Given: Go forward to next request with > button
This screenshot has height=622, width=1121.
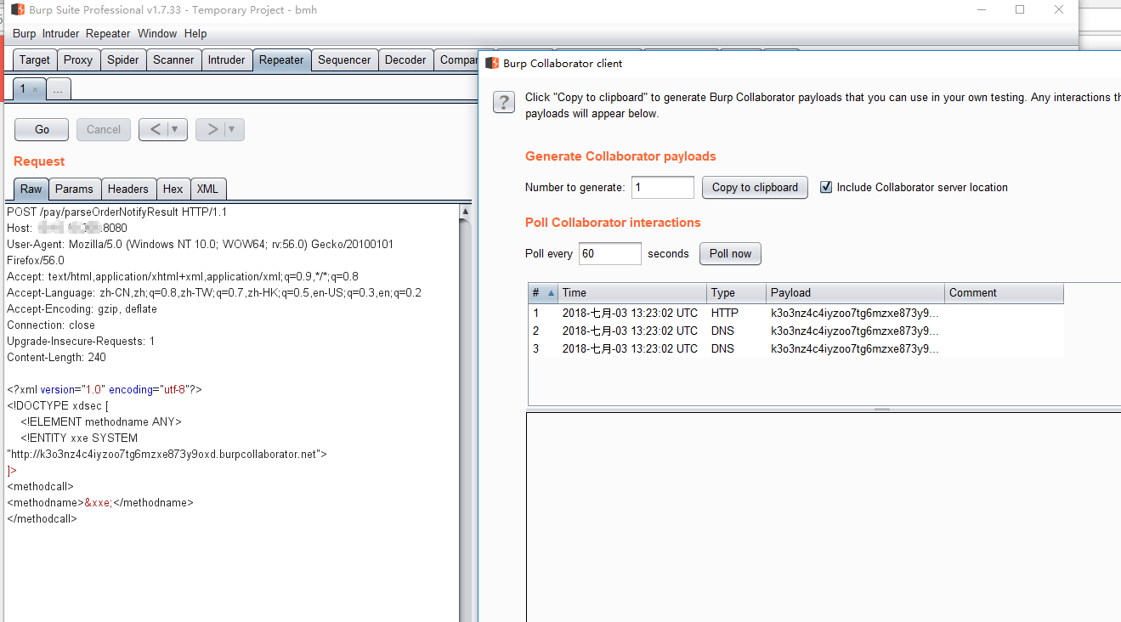Looking at the screenshot, I should [212, 129].
